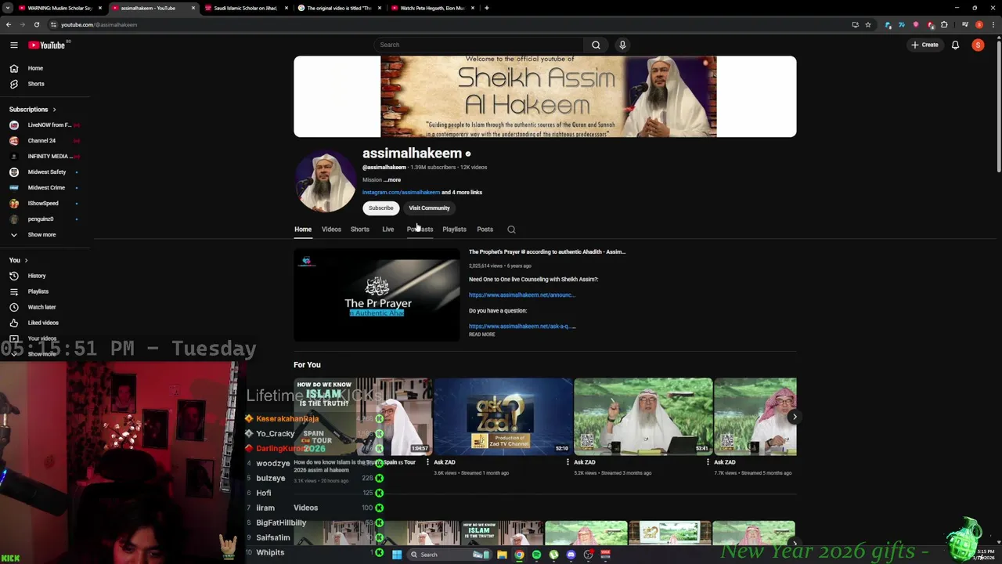Start voice search with microphone icon
Viewport: 1002px width, 564px height.
click(622, 45)
